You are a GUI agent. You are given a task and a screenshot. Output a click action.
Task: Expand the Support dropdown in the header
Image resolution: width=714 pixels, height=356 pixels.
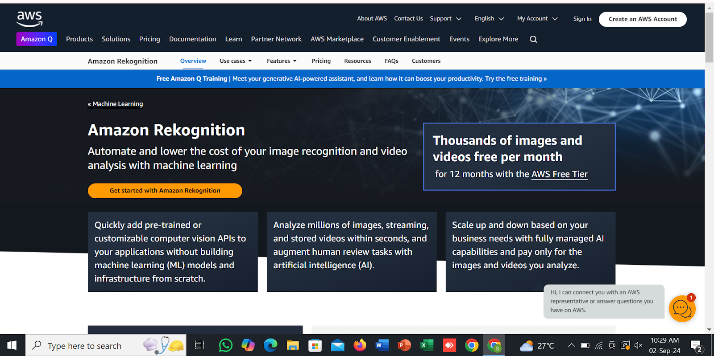click(x=445, y=19)
